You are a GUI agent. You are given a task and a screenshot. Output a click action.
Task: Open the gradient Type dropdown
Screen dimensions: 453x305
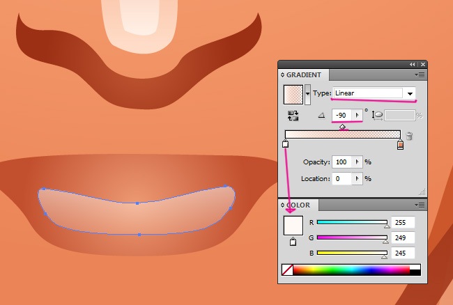tap(410, 93)
